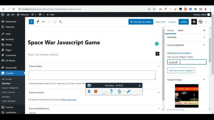Image resolution: width=214 pixels, height=120 pixels.
Task: Select the recorder pencil annotation tool
Action: pos(128,91)
